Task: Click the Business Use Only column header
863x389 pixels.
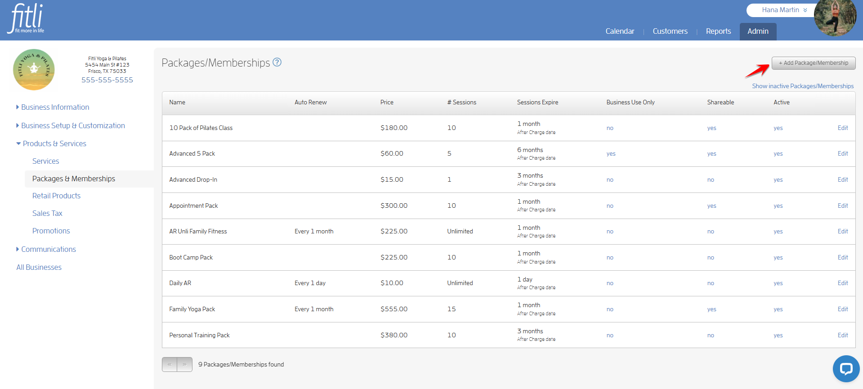Action: tap(630, 102)
